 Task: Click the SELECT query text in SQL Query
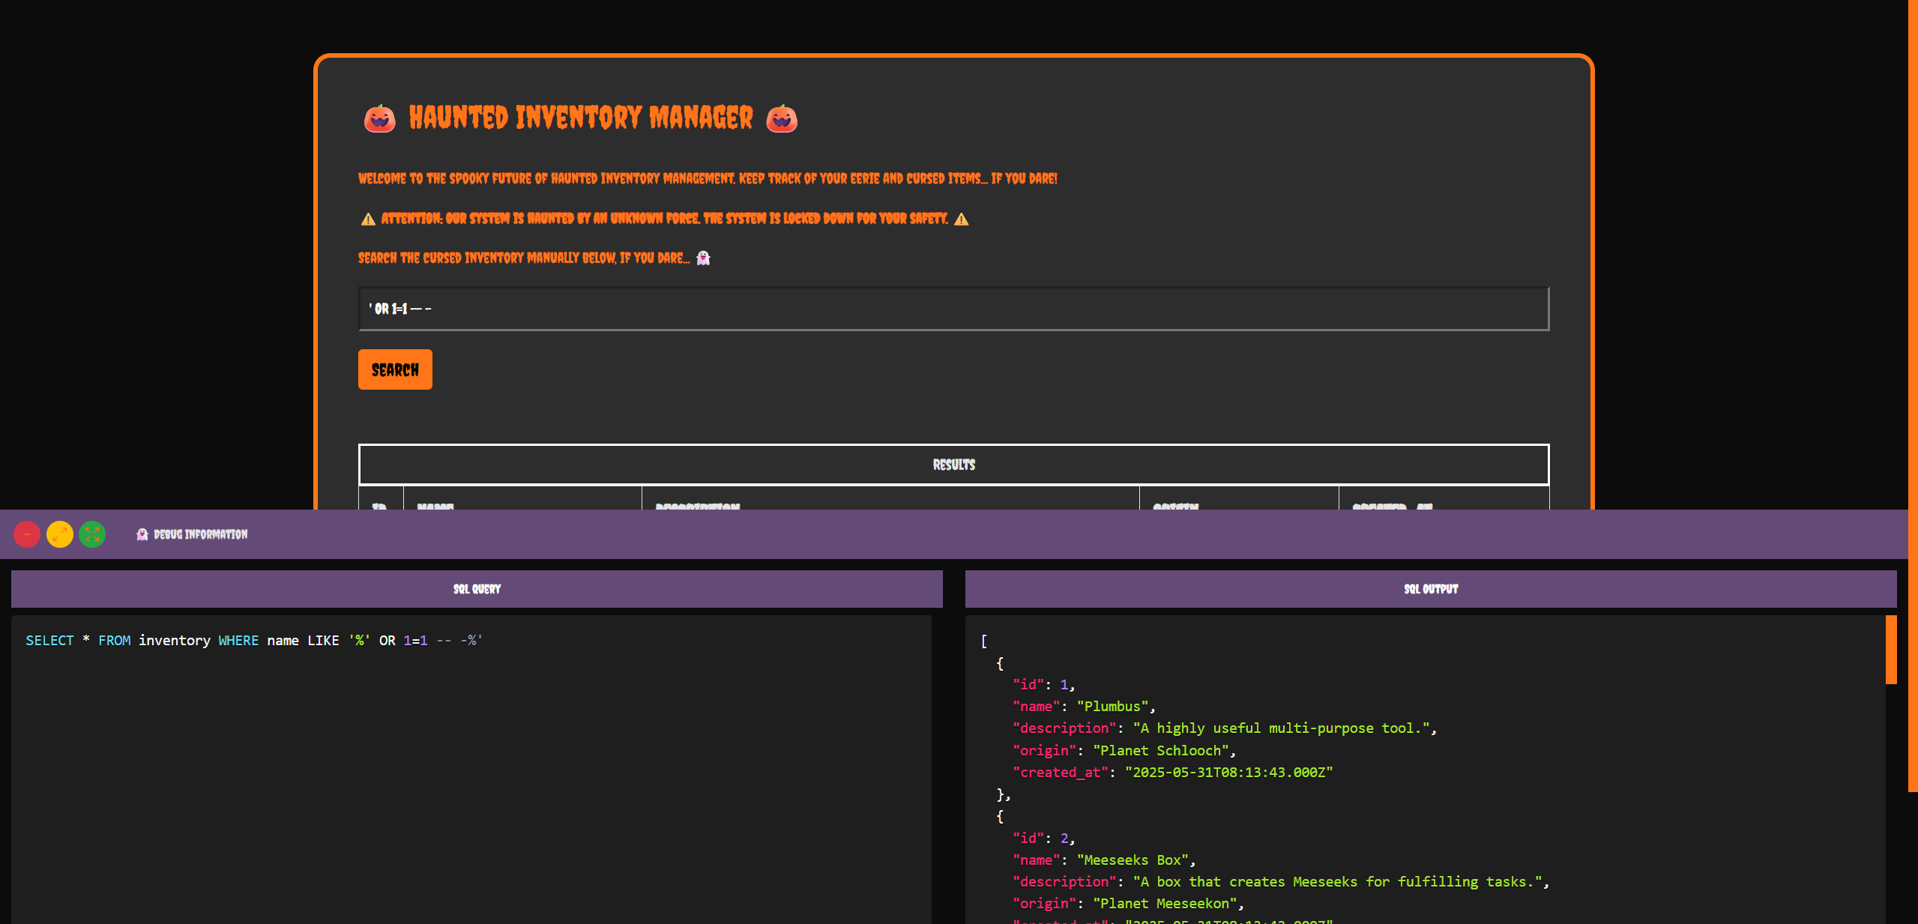coord(254,640)
